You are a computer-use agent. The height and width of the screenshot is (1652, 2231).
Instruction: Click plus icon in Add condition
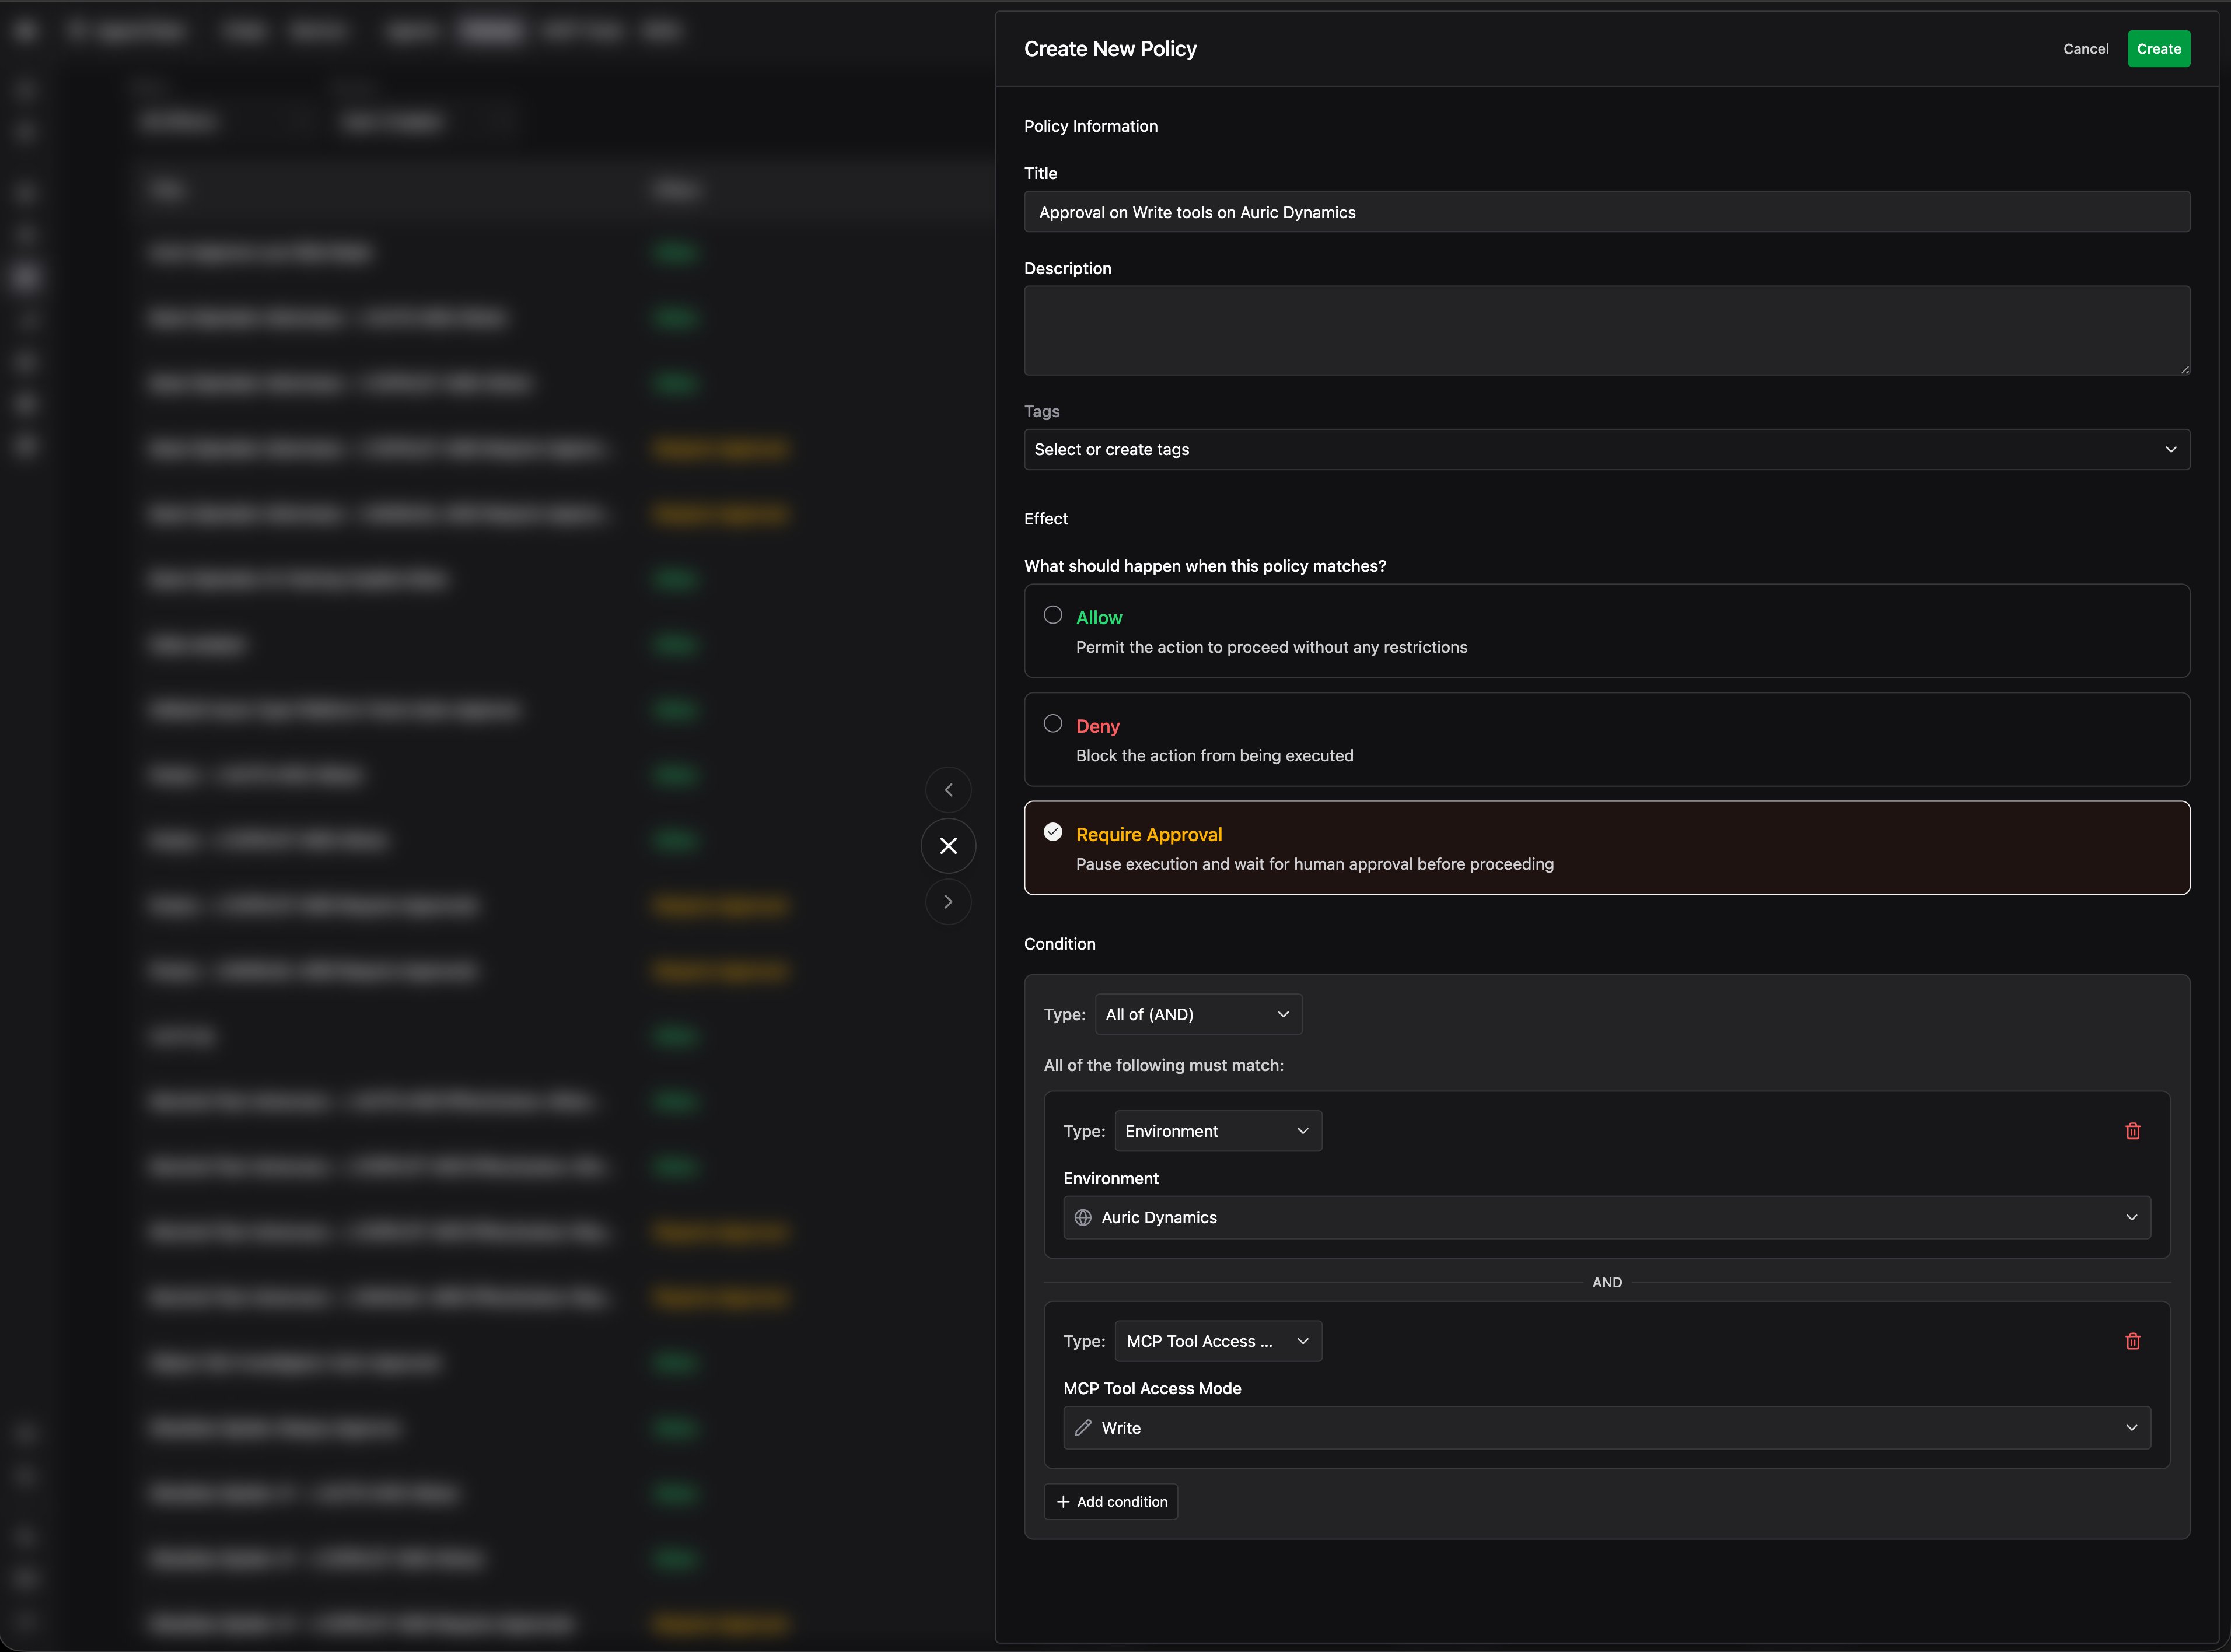(1063, 1502)
